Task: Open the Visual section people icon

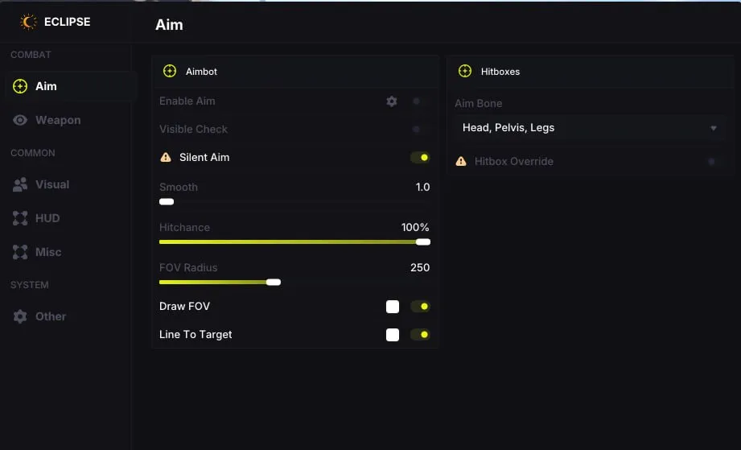Action: pyautogui.click(x=20, y=184)
